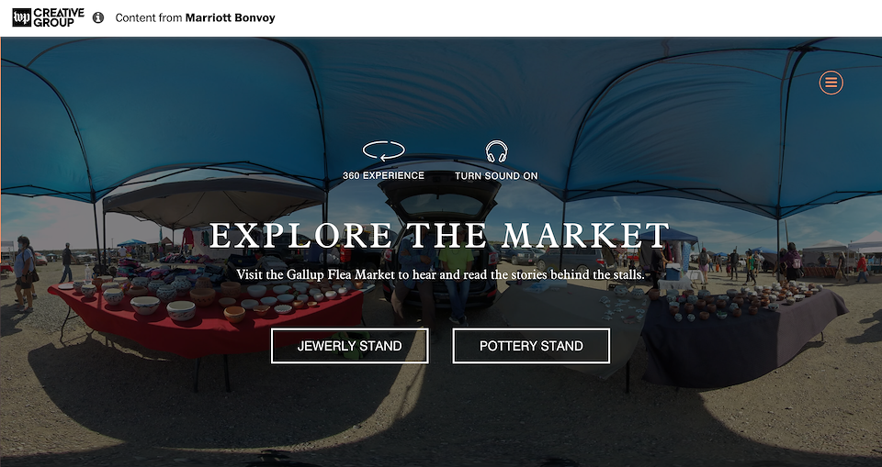Toggle the TURN SOUND ON label

coord(496,176)
